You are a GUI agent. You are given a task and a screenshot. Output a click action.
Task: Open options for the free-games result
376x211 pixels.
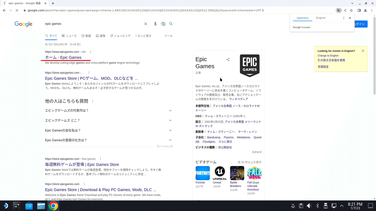click(100, 159)
